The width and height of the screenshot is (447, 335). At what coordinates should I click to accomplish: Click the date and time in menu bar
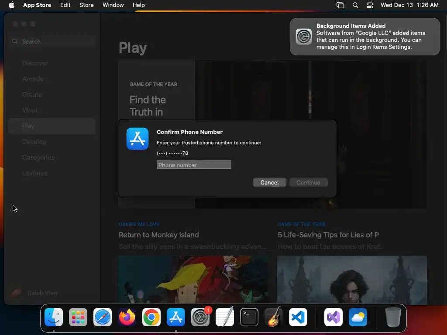409,5
